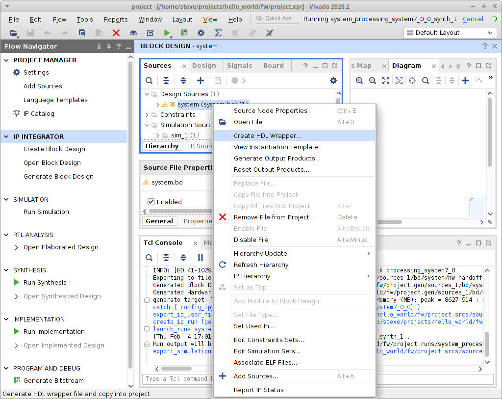Choose Generate Output Products menu entry
The height and width of the screenshot is (399, 502).
pos(277,158)
